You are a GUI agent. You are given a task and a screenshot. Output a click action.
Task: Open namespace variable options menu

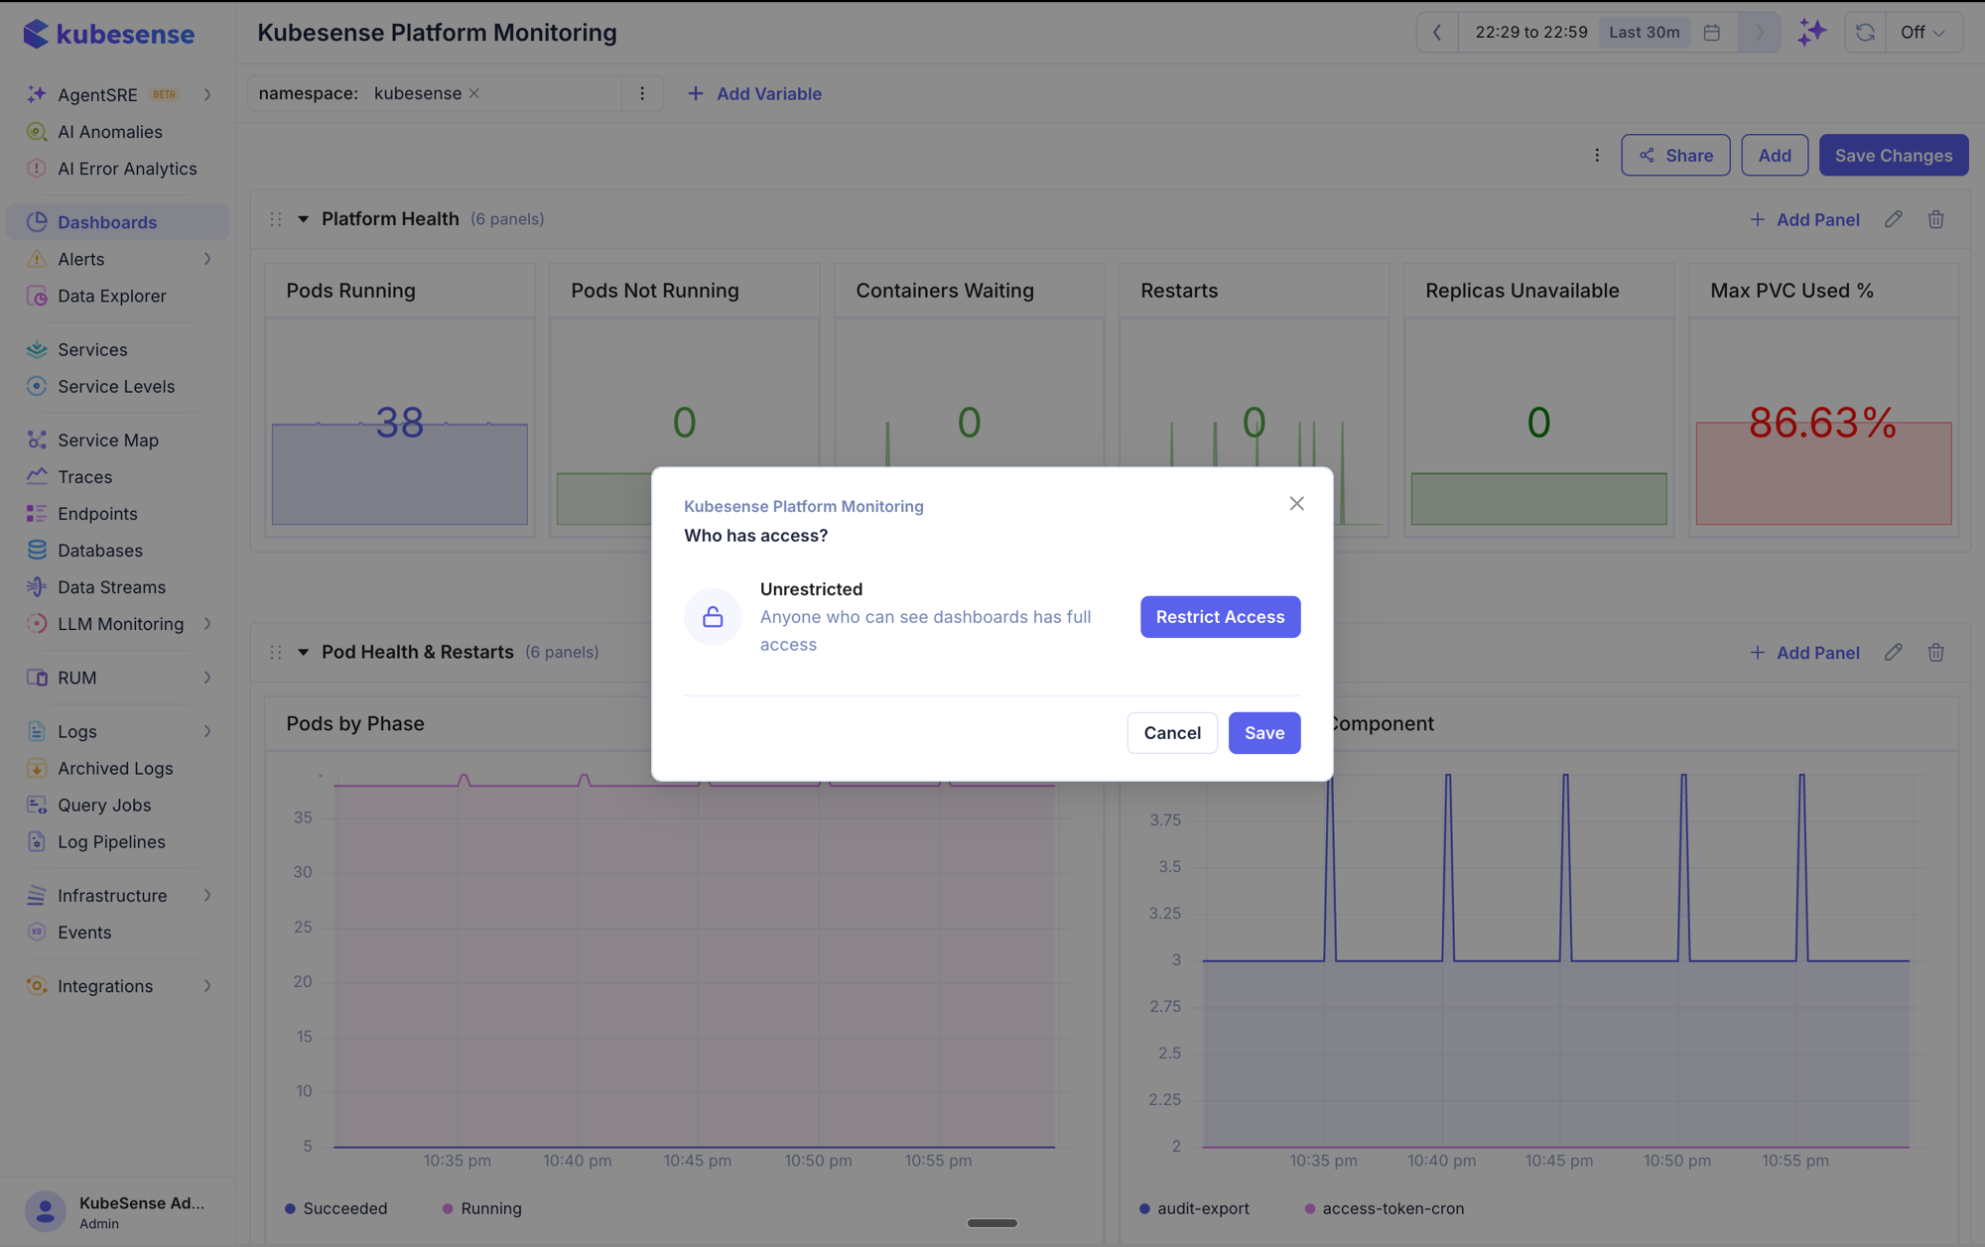point(642,93)
